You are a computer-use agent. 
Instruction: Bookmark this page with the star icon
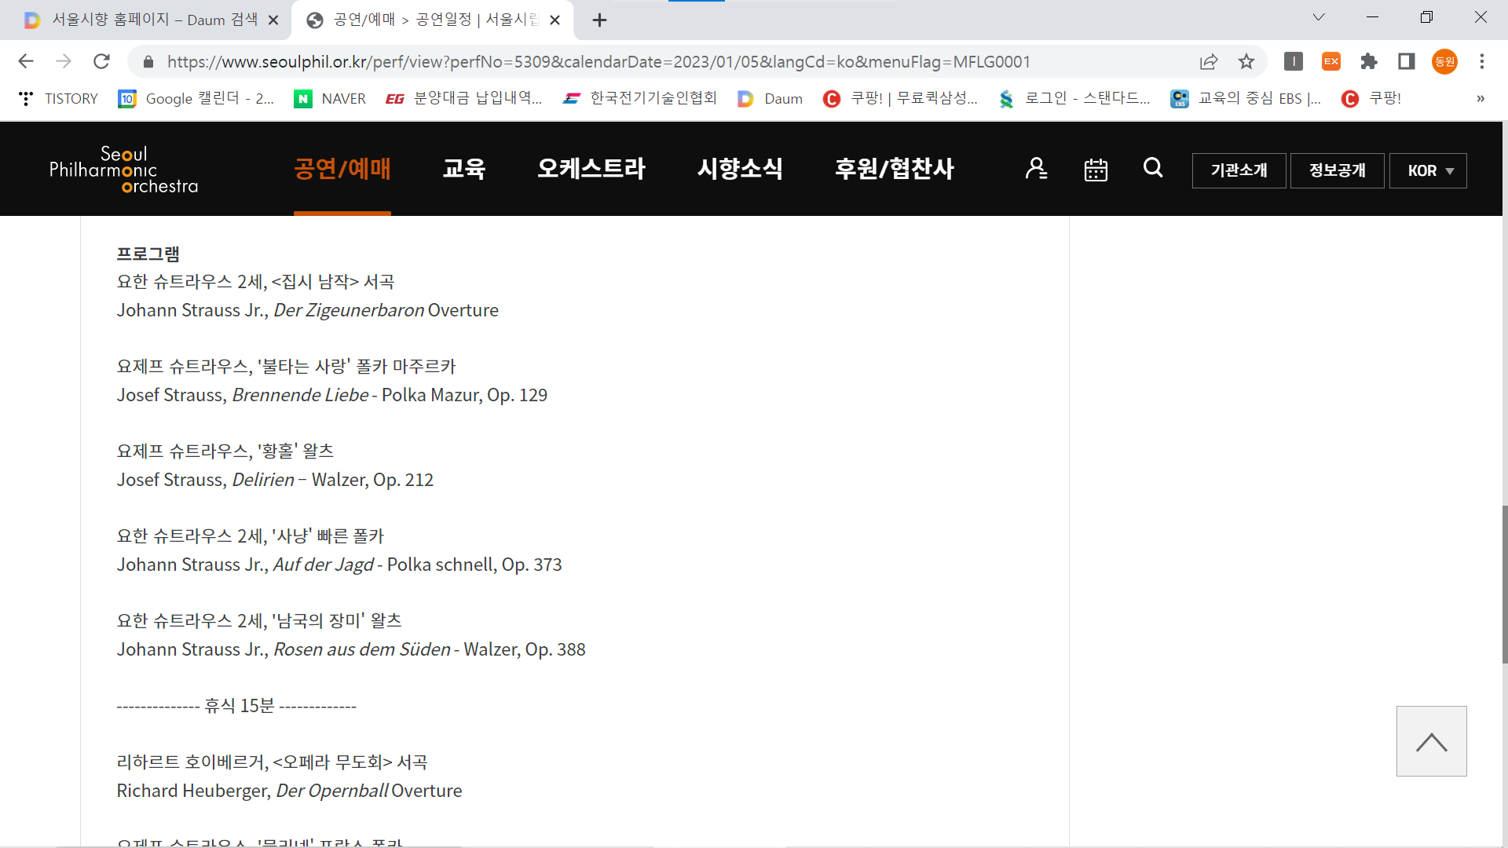1246,61
